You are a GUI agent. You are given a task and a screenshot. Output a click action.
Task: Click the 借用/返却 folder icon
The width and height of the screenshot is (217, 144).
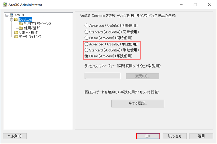[21, 28]
